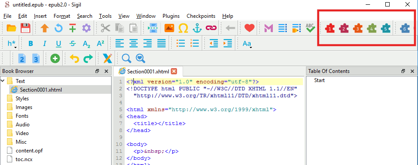Run plugin 4 green puzzle icon
This screenshot has height=165, width=418.
click(372, 28)
